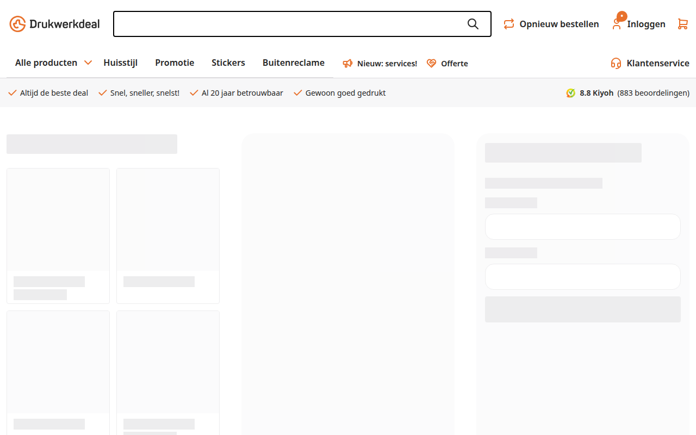
Task: Click the (883 beoordelingen) text
Action: pos(653,93)
